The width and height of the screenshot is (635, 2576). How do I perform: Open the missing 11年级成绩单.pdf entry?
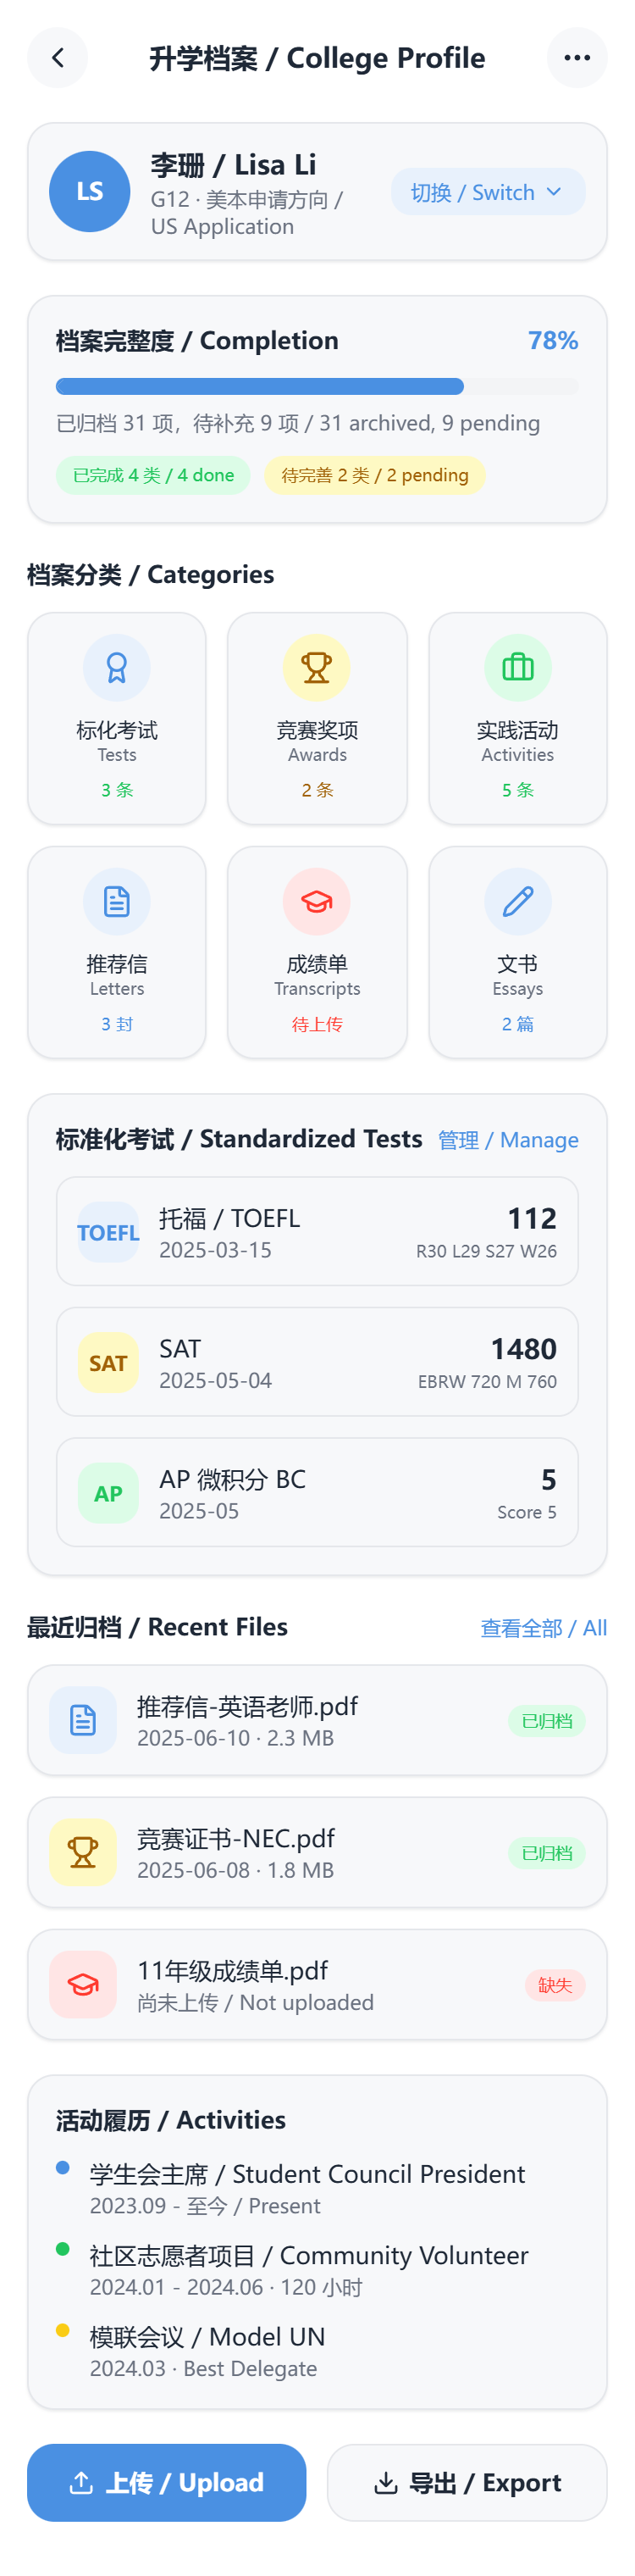(317, 1984)
